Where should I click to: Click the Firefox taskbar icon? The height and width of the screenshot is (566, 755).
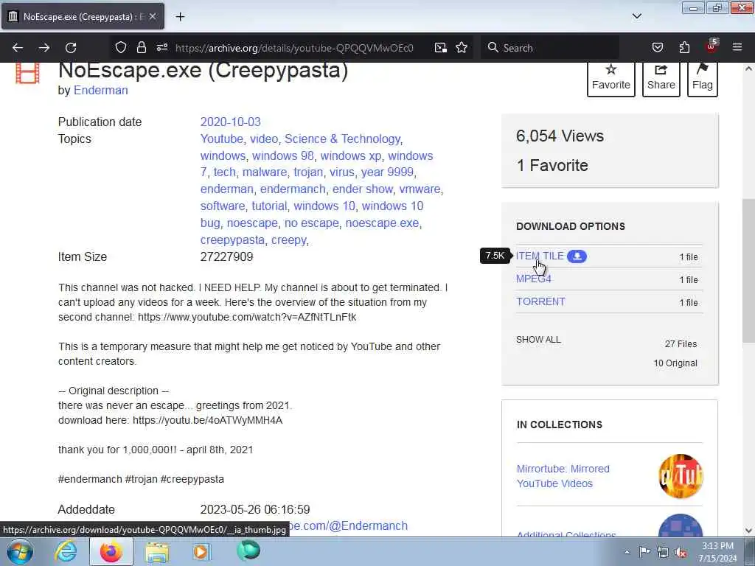pos(111,551)
